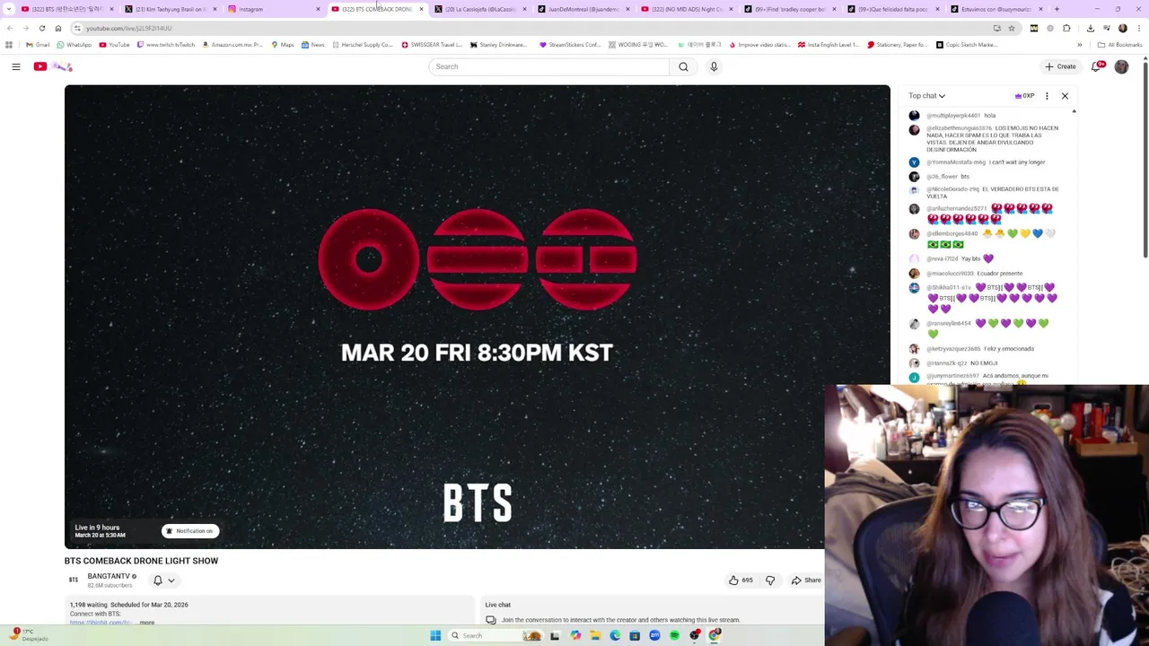The height and width of the screenshot is (646, 1149).
Task: Share the video via Share button
Action: click(806, 581)
